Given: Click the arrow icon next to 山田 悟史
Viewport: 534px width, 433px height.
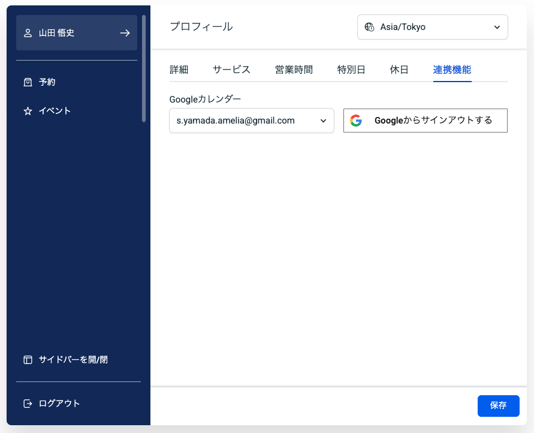Looking at the screenshot, I should (125, 33).
